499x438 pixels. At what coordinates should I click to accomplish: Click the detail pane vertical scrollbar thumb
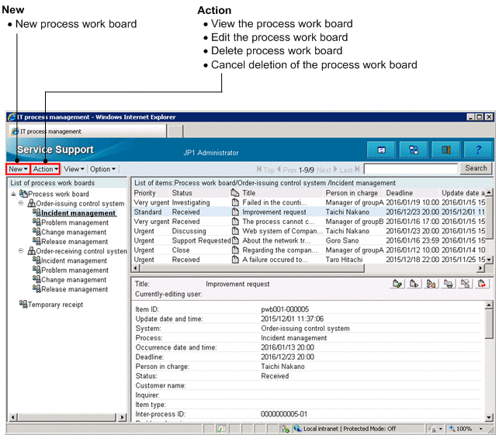(x=489, y=324)
